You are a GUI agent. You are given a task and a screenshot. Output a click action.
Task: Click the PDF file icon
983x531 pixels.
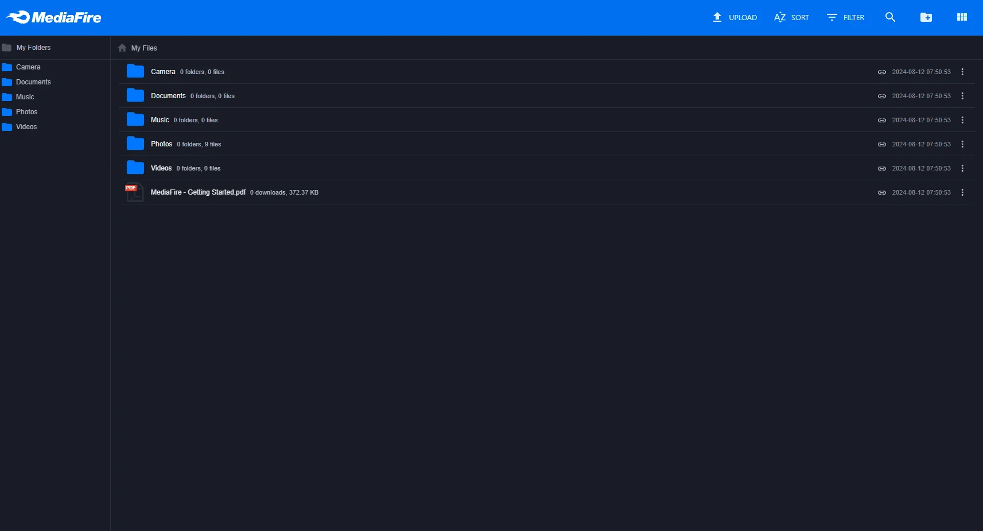(134, 192)
